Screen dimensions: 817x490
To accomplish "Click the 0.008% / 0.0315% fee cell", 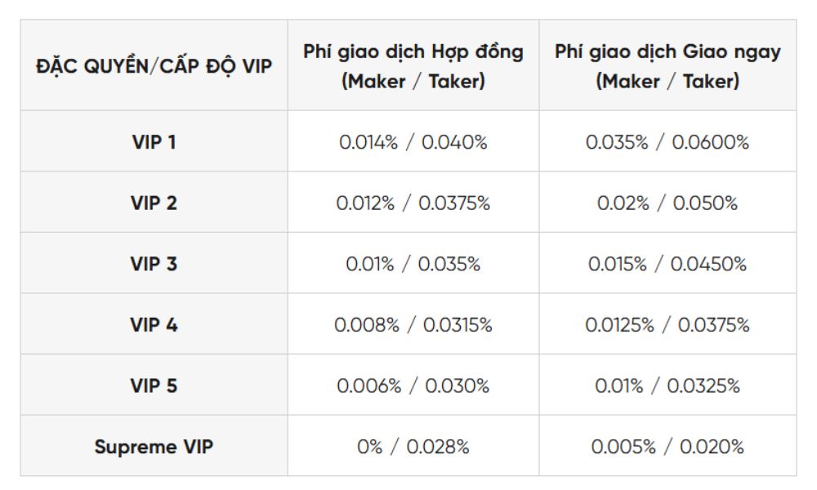I will 413,325.
